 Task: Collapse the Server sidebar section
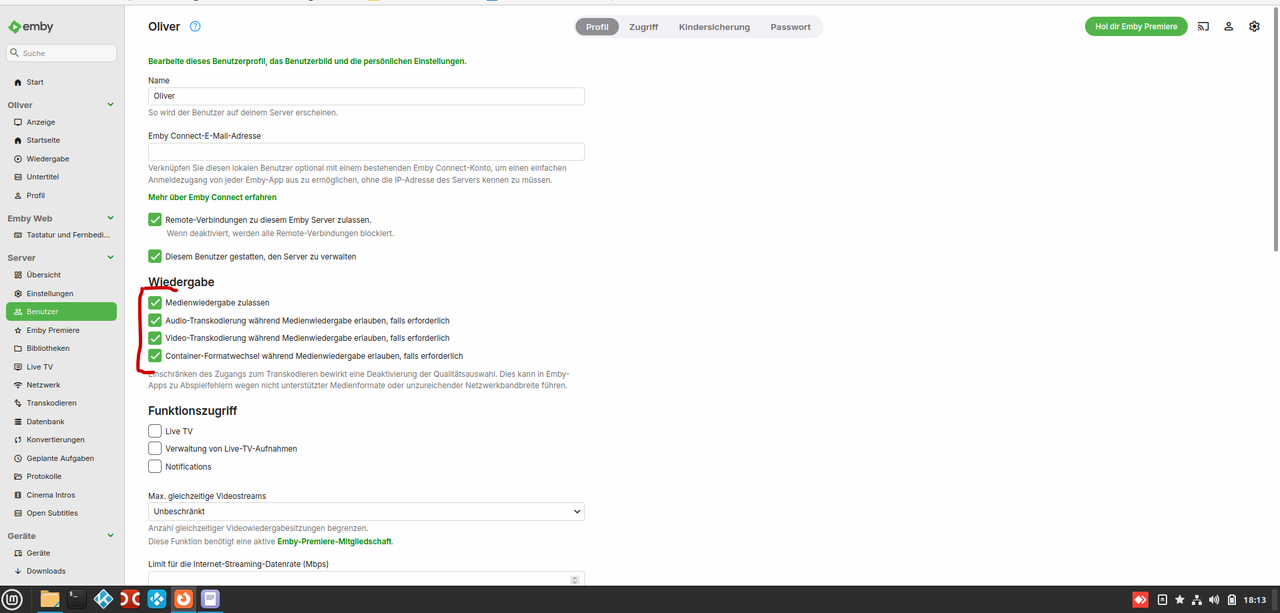pyautogui.click(x=111, y=257)
